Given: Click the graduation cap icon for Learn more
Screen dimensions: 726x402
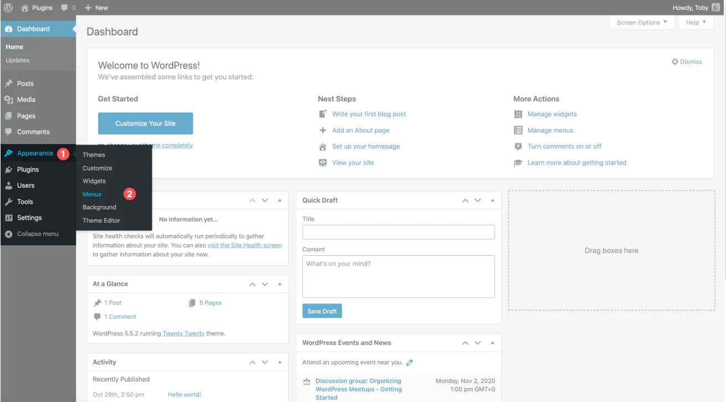Looking at the screenshot, I should (x=518, y=163).
